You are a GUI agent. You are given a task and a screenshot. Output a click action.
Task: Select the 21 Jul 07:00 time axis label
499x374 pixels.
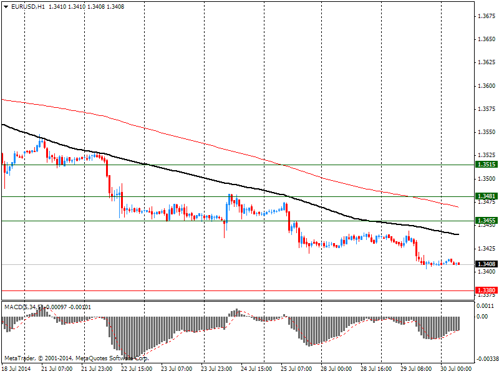tap(57, 368)
